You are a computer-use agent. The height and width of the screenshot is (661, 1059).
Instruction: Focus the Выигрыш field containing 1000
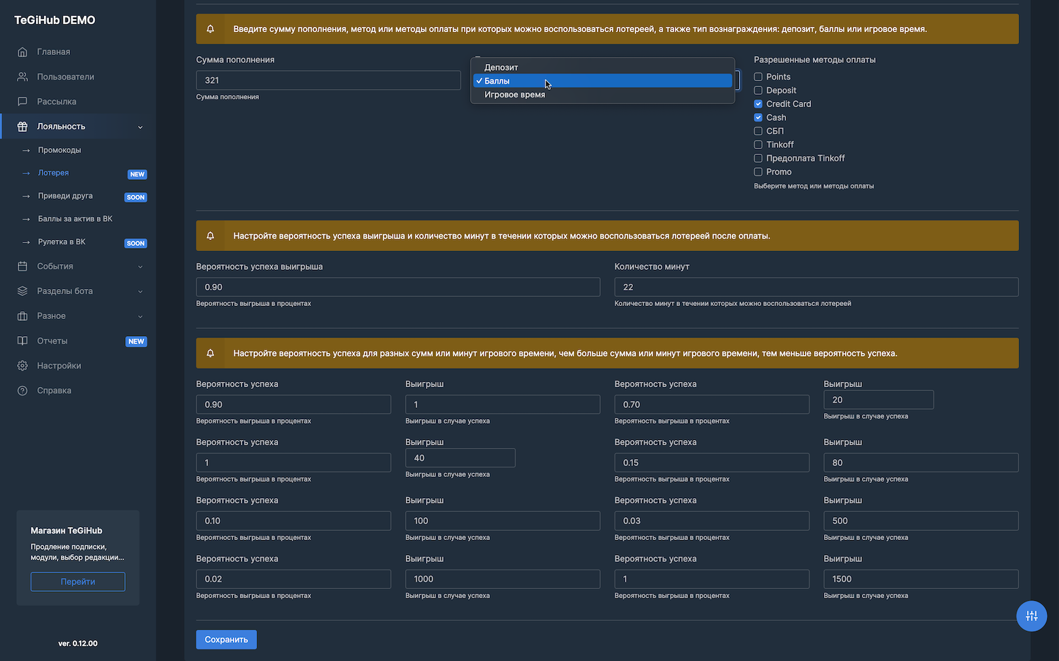click(x=503, y=579)
